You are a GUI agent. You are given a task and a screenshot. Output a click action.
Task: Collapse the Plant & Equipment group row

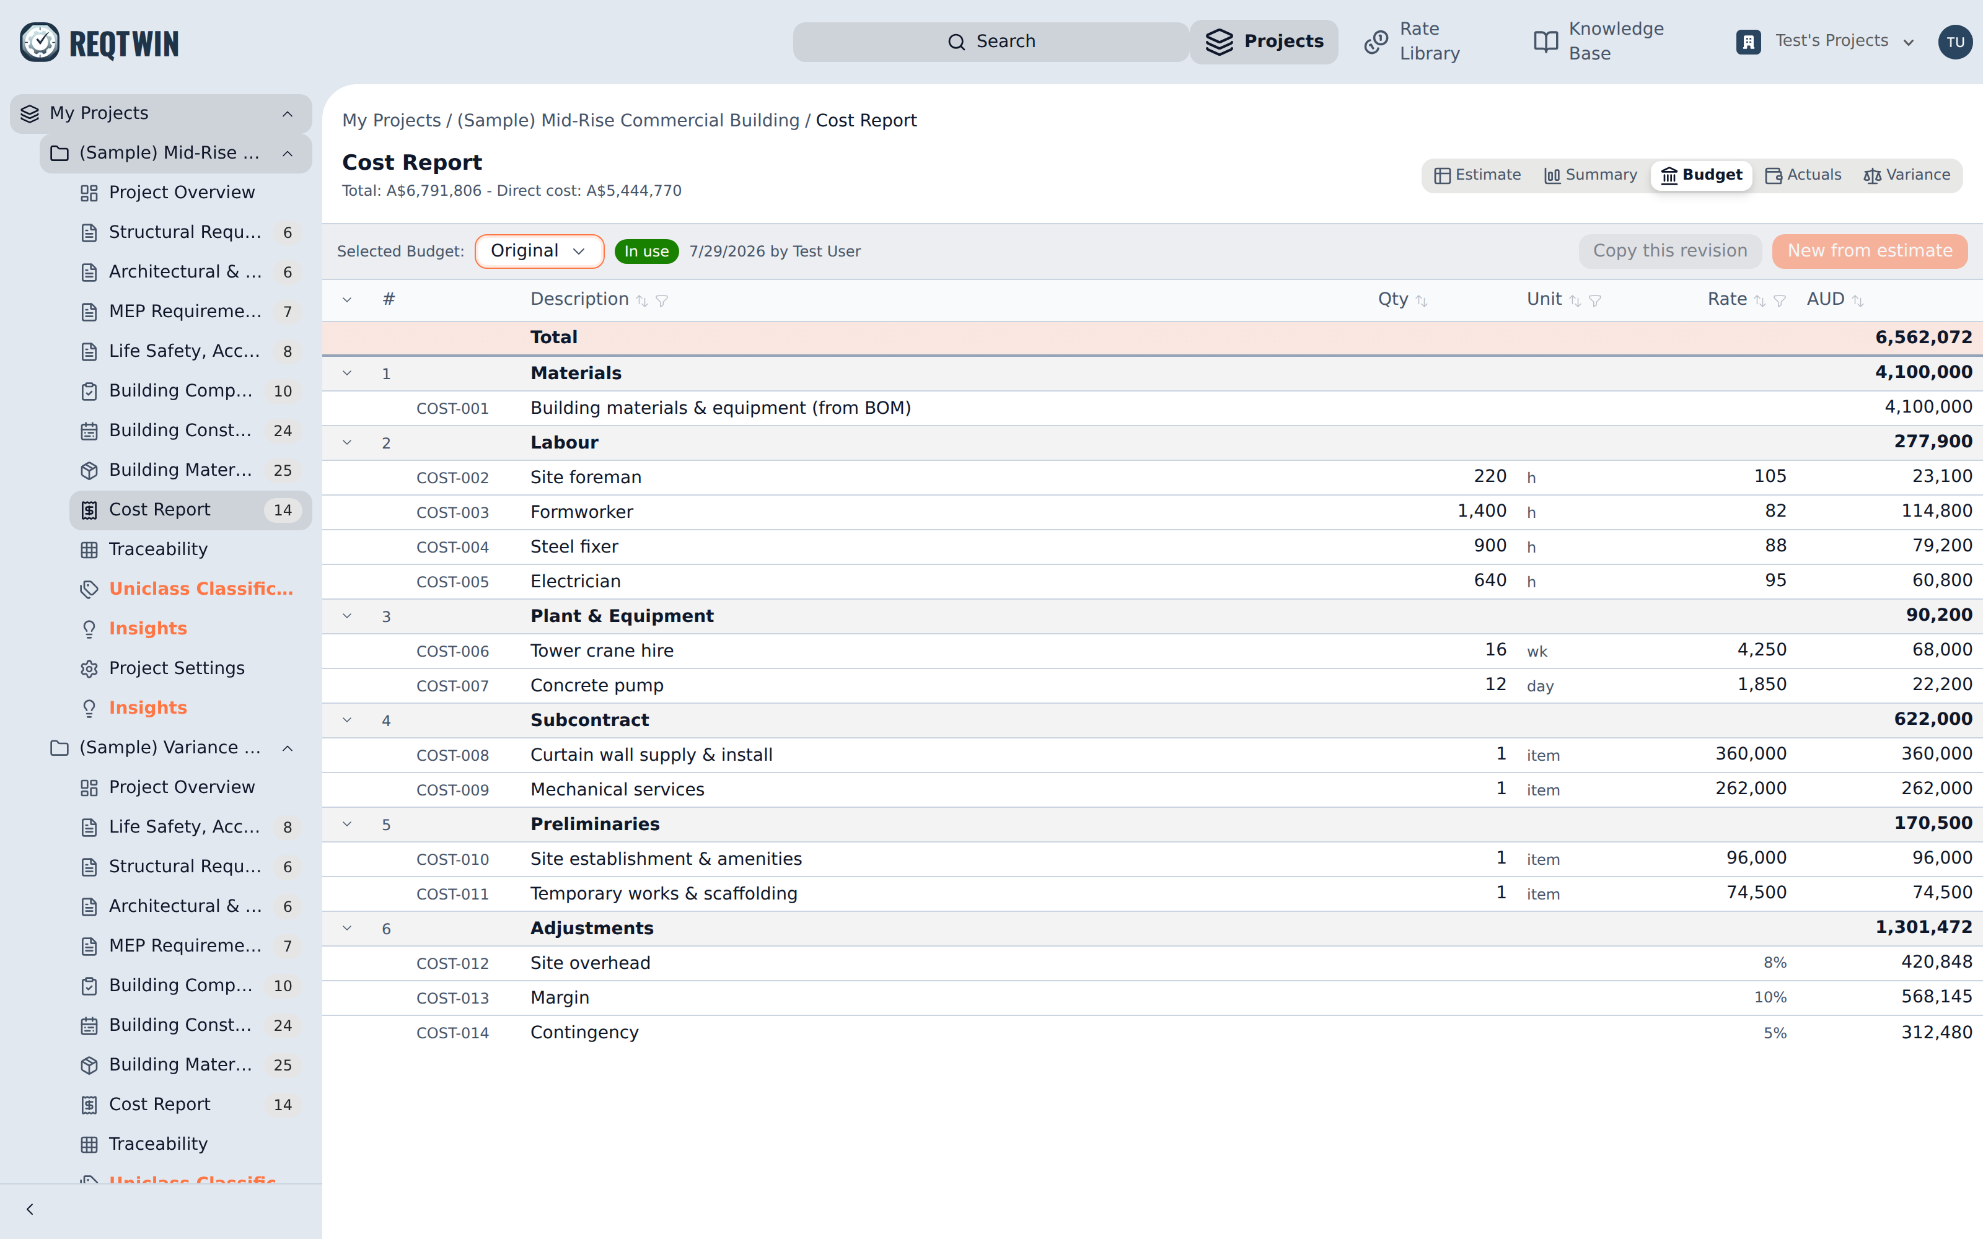pyautogui.click(x=348, y=616)
